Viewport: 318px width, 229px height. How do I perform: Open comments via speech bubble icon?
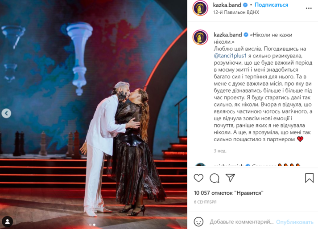tap(215, 178)
